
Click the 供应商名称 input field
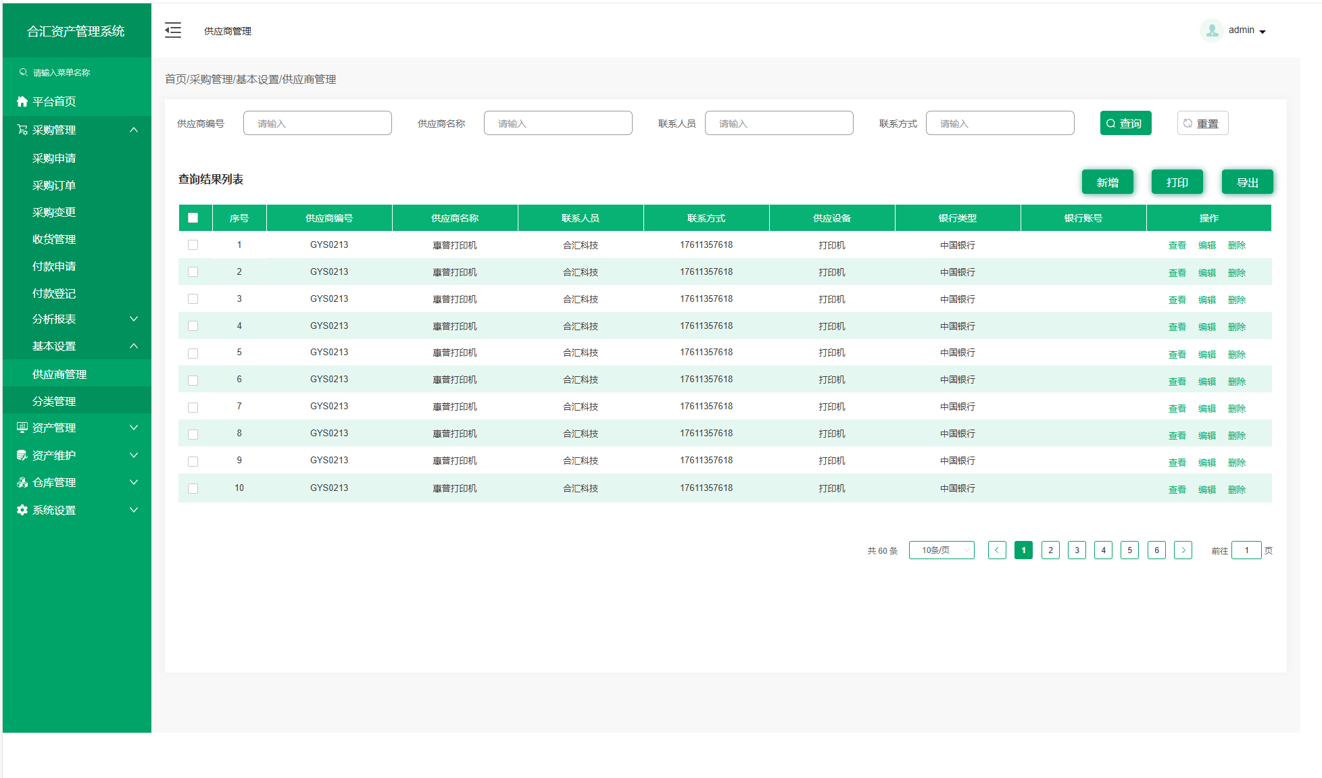tap(558, 124)
